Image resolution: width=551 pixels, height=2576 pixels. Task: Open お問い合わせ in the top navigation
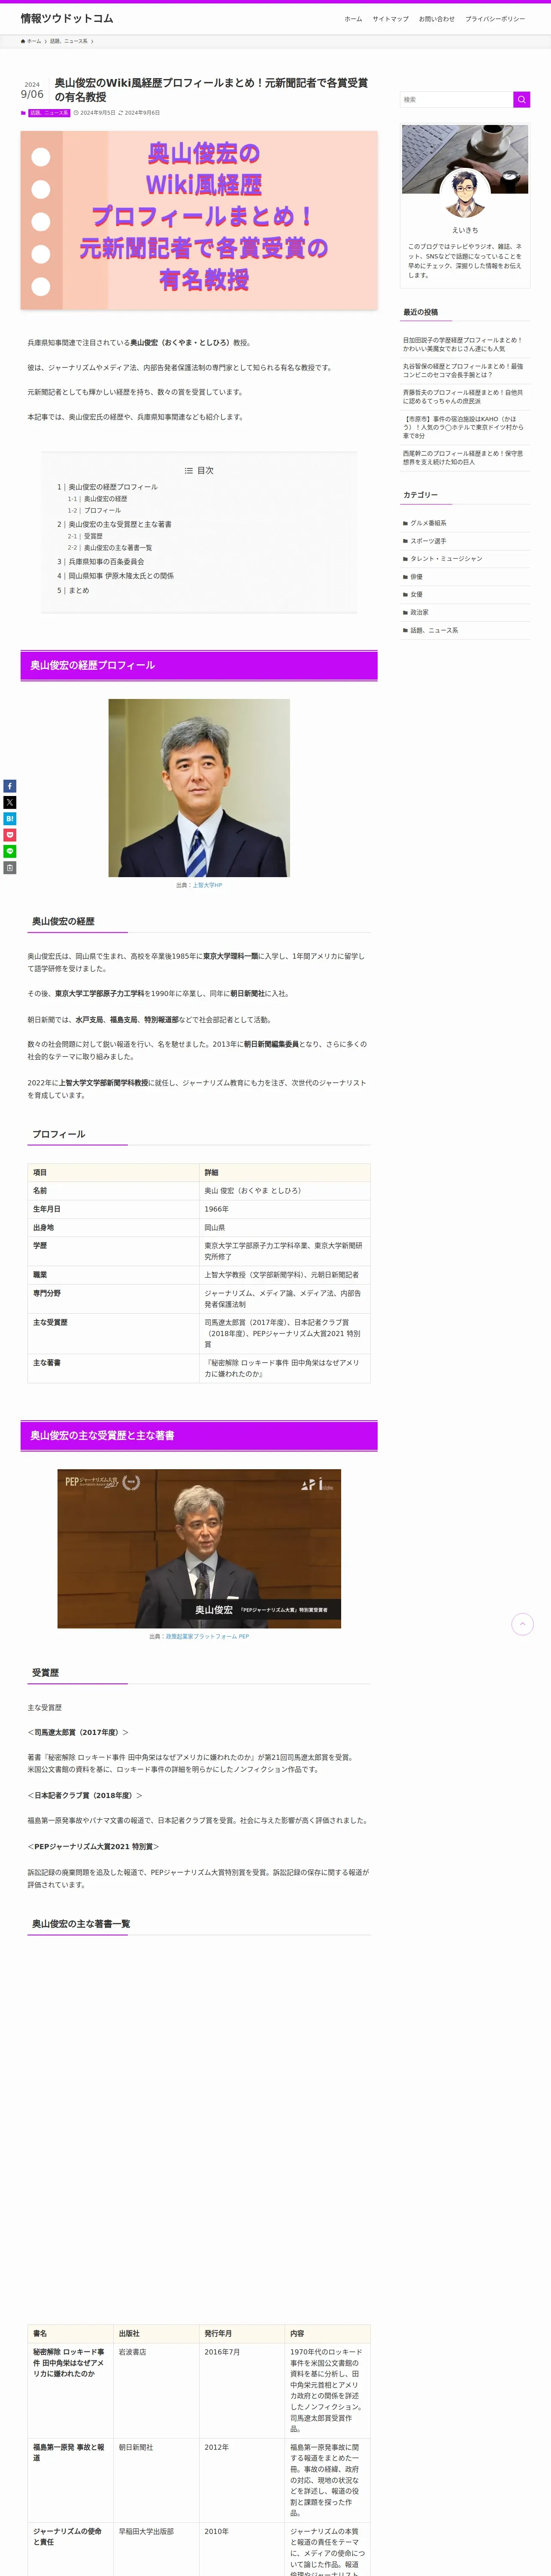tap(436, 19)
